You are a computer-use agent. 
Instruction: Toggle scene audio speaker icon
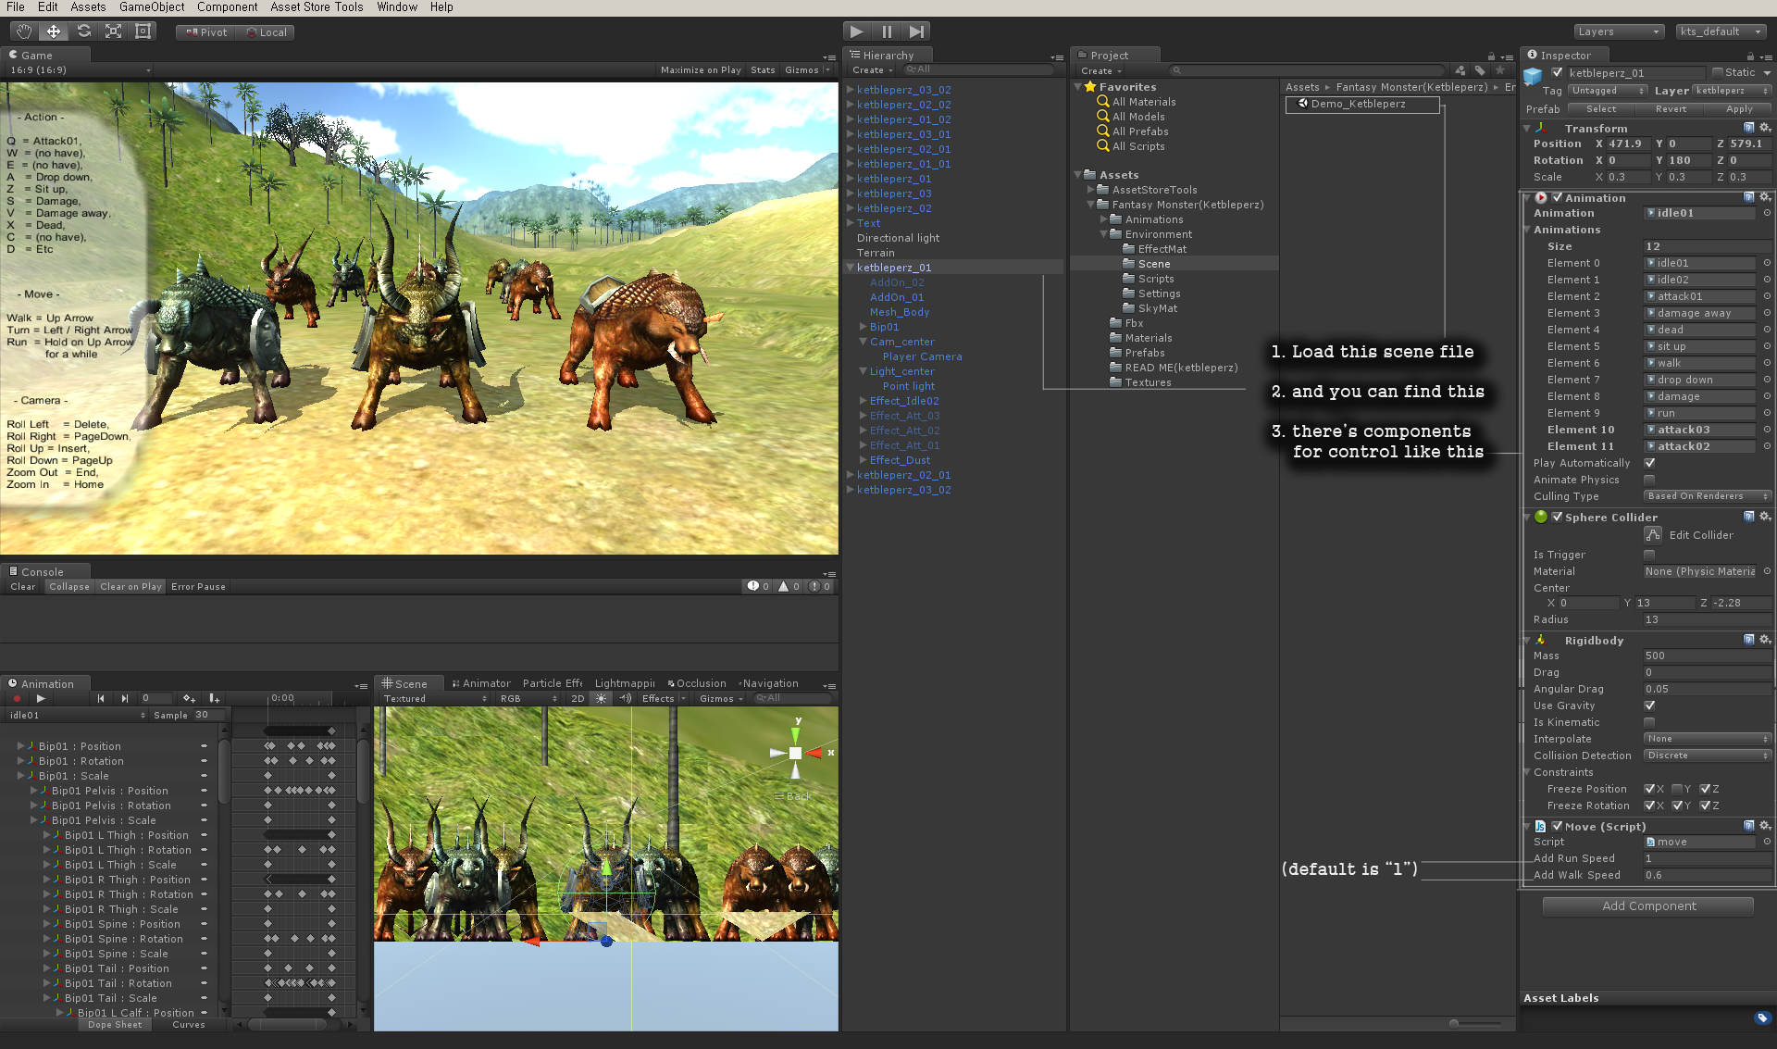(625, 699)
